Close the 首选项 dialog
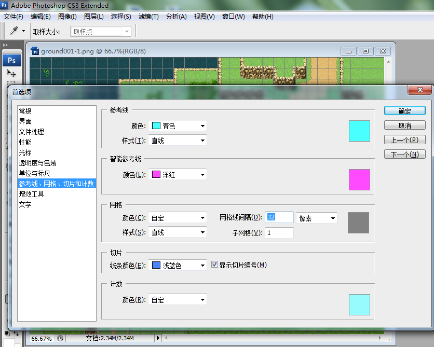The height and width of the screenshot is (347, 434). tap(420, 90)
